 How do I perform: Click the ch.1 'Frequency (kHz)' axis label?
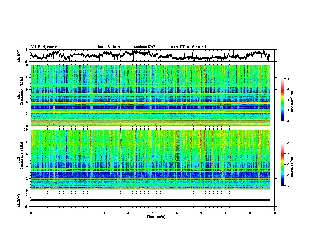21,91
